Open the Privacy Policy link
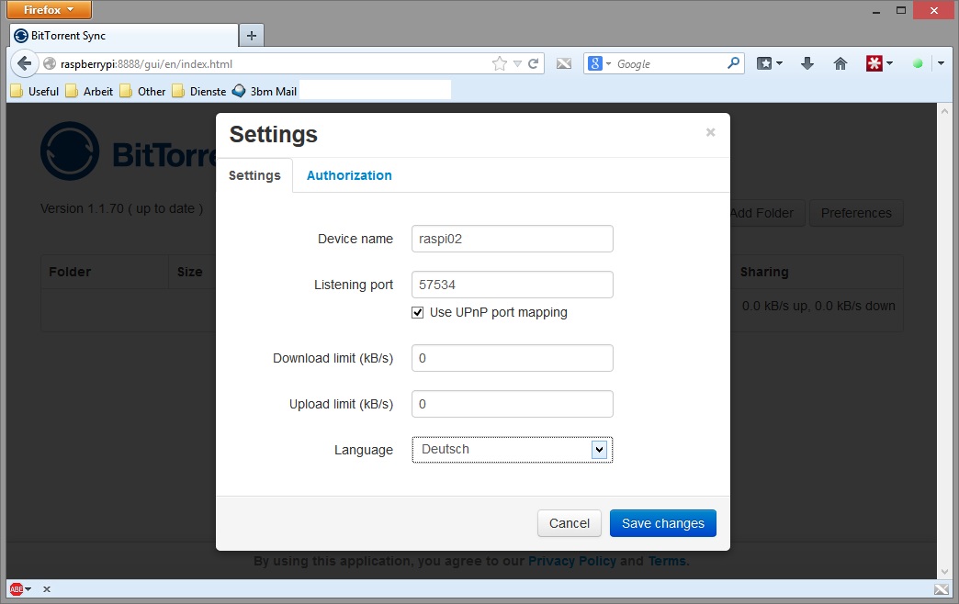Viewport: 959px width, 604px height. point(572,561)
